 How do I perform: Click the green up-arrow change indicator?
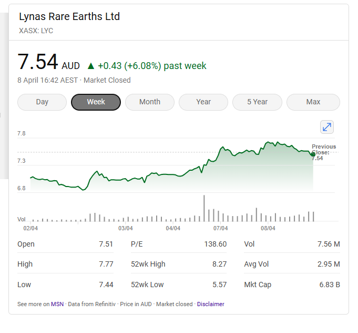[91, 66]
